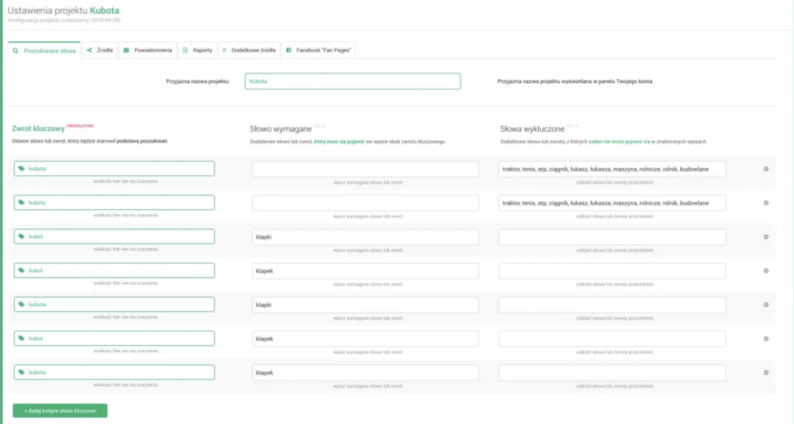The image size is (794, 424).
Task: Open the Facebook "Fan Pages" tab
Action: (319, 50)
